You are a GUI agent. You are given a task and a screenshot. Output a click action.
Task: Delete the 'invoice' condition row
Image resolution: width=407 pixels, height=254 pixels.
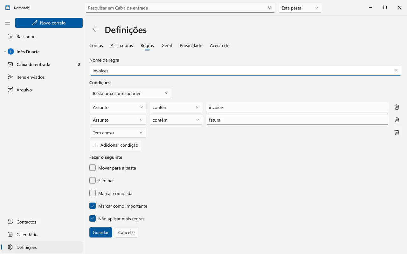click(397, 107)
